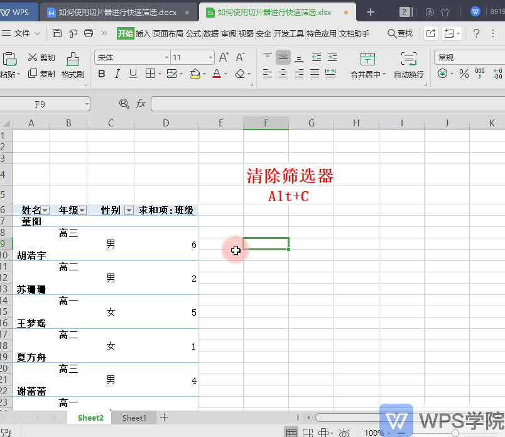Decrease font size with A- icon

coord(241,57)
